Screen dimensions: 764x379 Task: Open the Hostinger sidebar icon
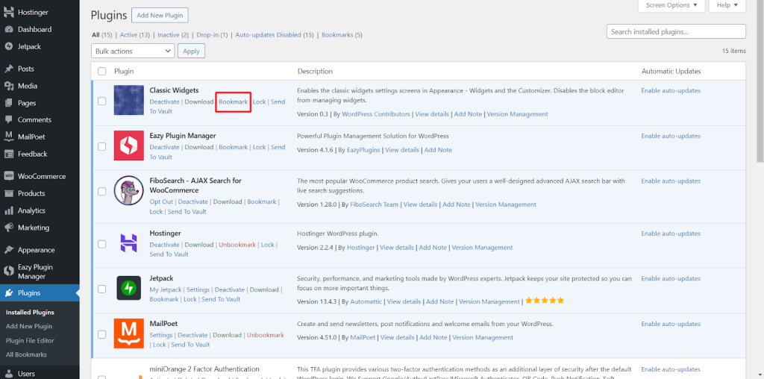(8, 12)
